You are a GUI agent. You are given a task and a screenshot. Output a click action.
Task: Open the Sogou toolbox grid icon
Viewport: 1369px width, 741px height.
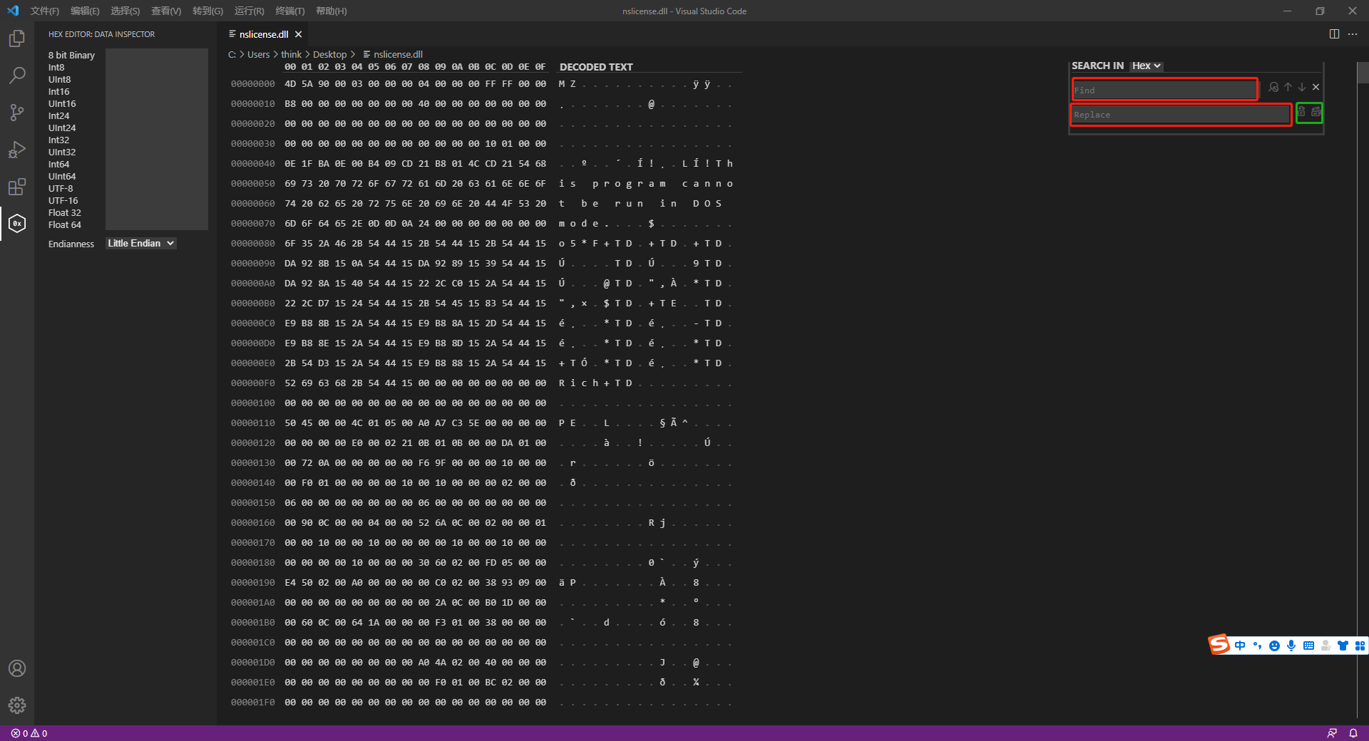(x=1360, y=646)
